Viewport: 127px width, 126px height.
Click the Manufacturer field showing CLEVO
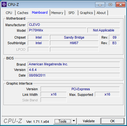coord(74,25)
